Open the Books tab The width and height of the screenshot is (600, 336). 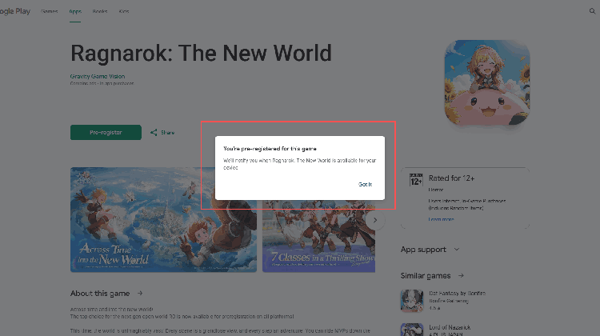(100, 11)
